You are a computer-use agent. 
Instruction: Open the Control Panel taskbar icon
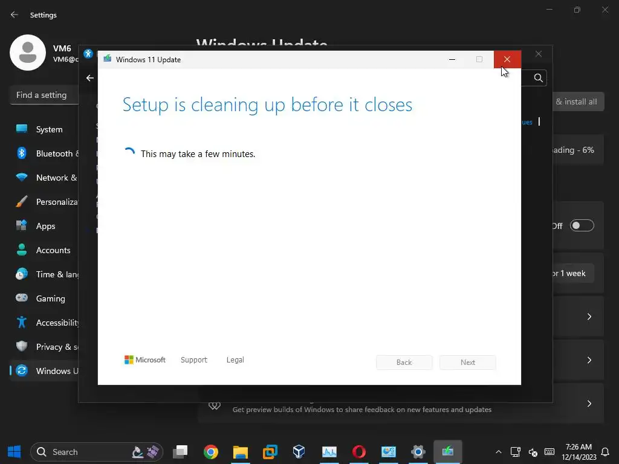(x=389, y=452)
